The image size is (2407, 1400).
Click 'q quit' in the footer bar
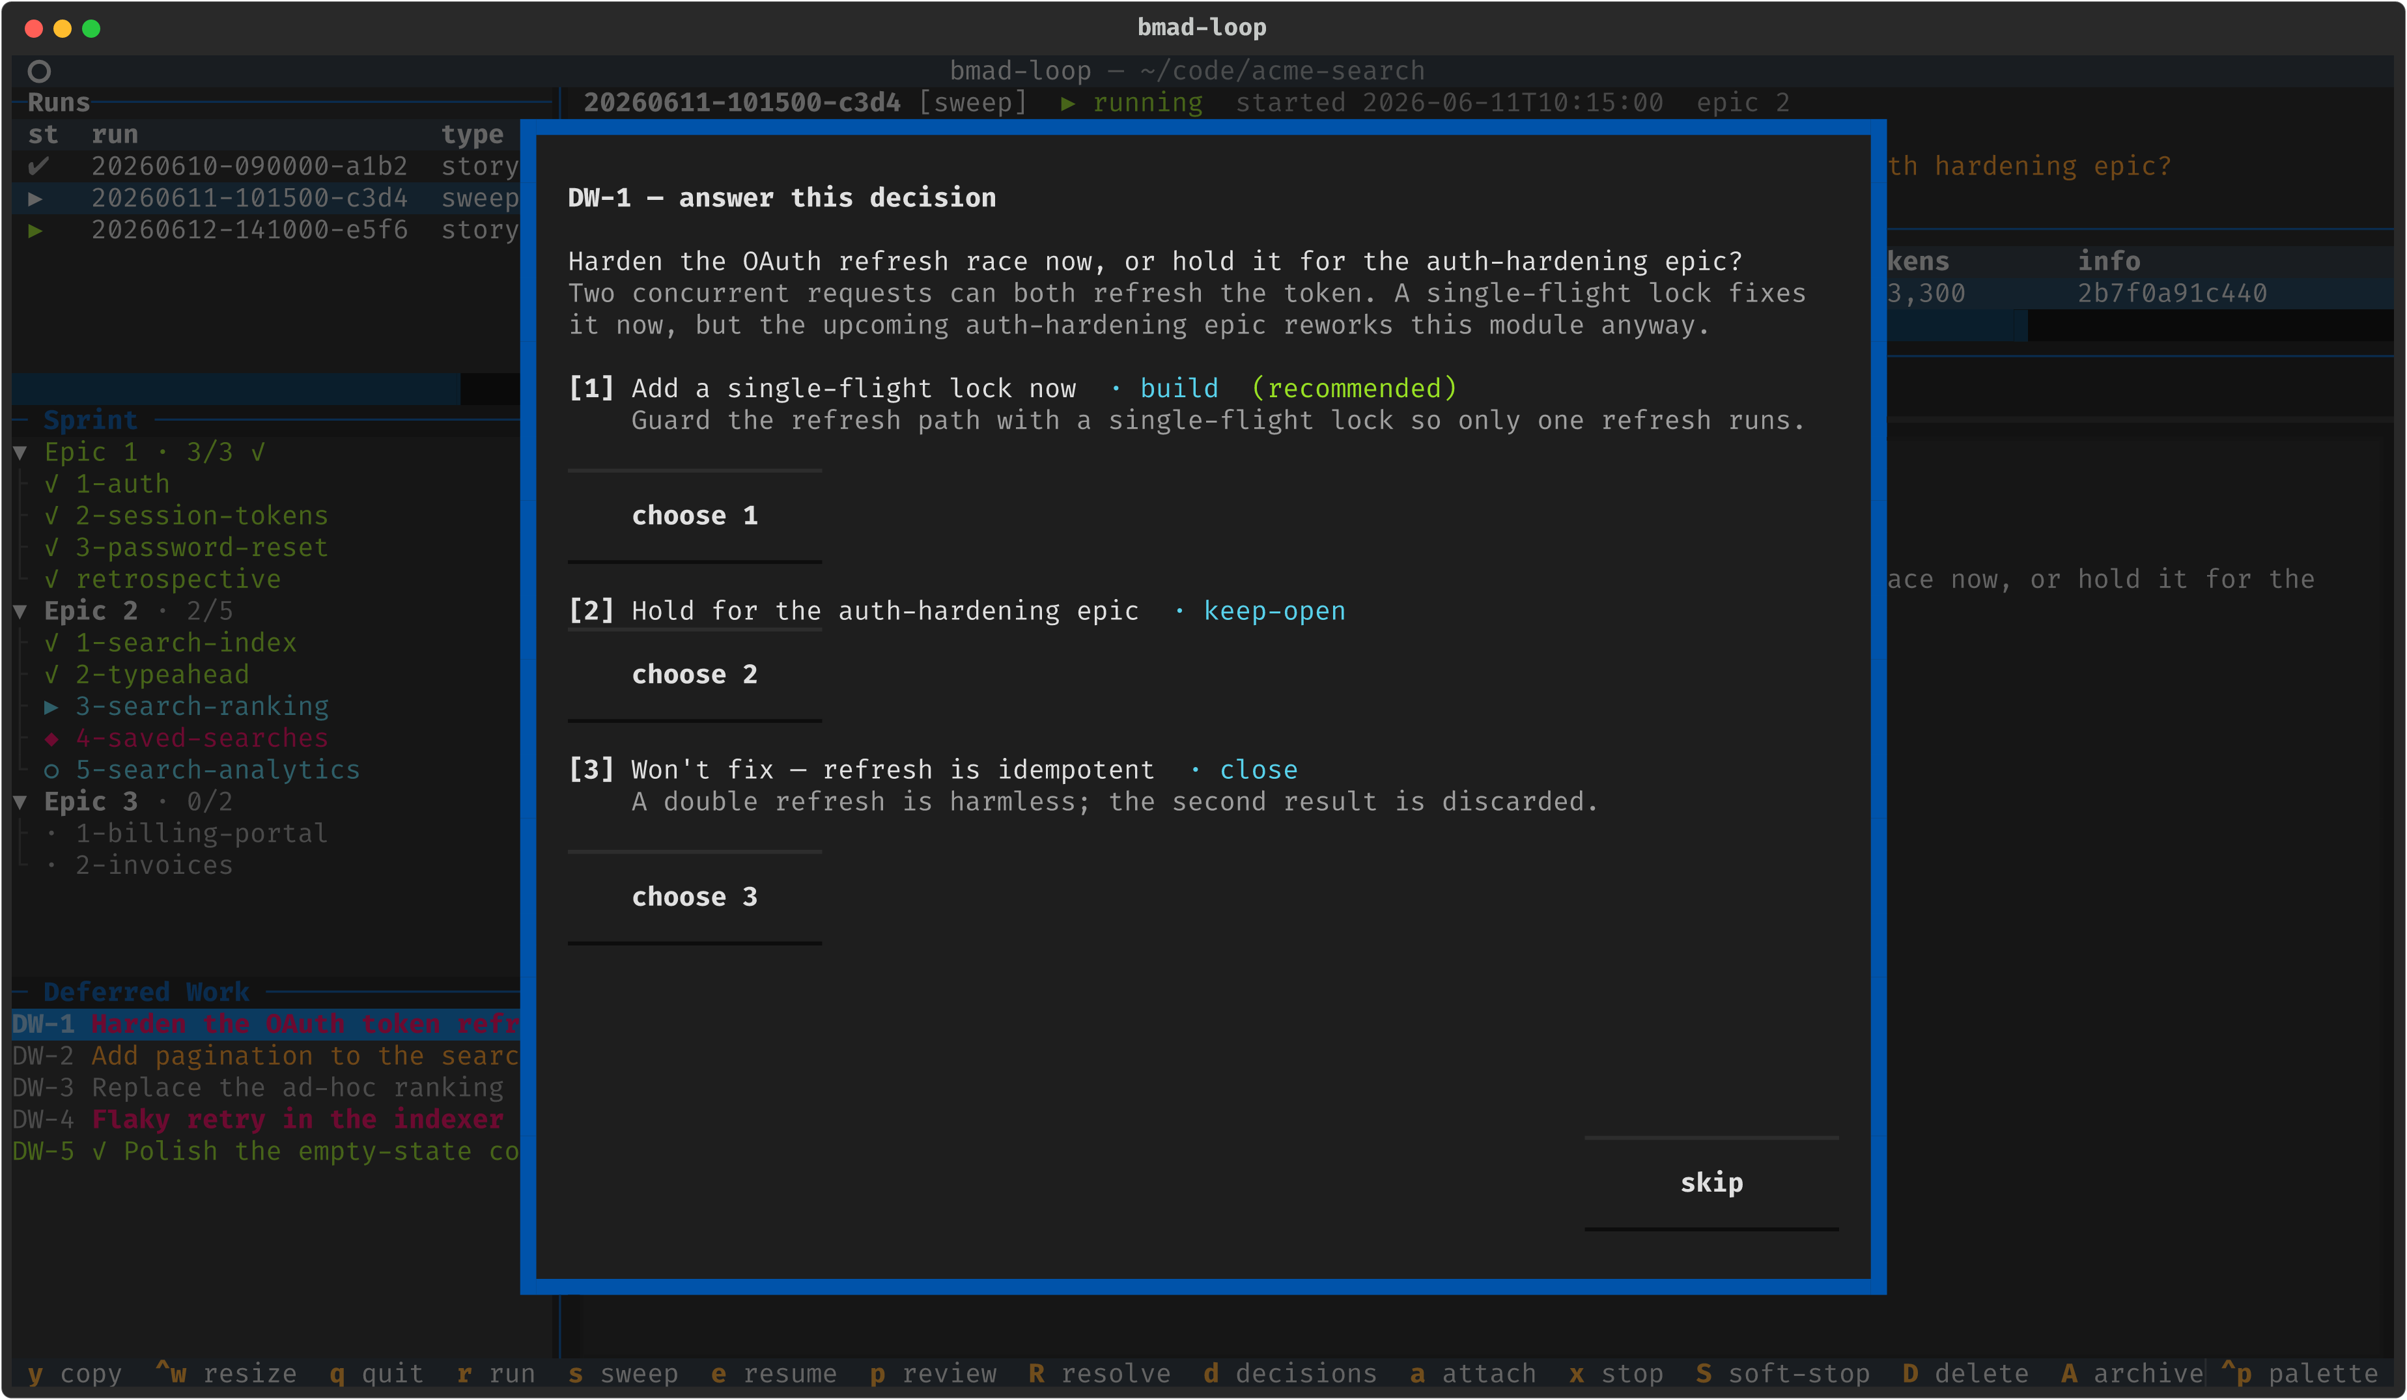tap(377, 1373)
